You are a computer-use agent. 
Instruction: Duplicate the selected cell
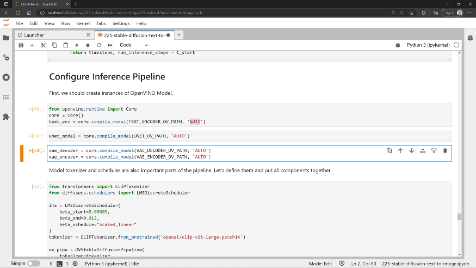pyautogui.click(x=390, y=151)
